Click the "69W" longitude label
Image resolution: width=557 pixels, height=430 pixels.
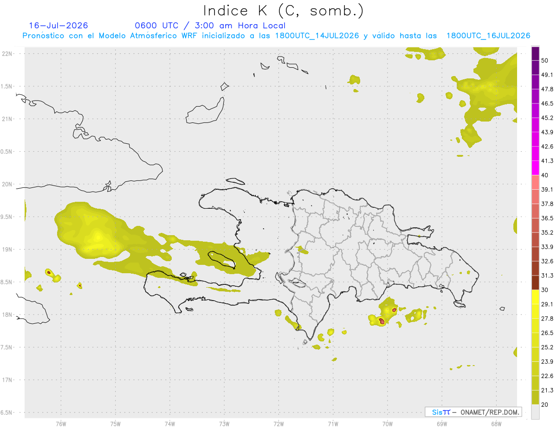coord(442,424)
